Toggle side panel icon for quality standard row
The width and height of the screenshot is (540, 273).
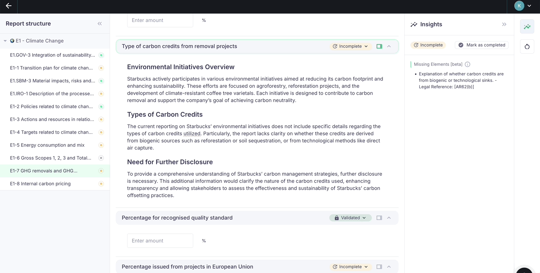379,218
